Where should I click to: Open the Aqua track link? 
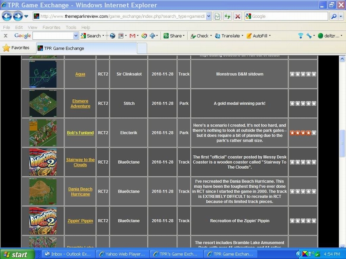coord(80,74)
